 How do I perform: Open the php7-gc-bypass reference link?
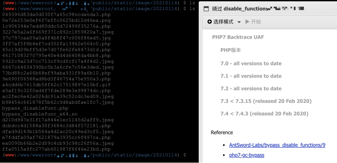pyautogui.click(x=247, y=155)
